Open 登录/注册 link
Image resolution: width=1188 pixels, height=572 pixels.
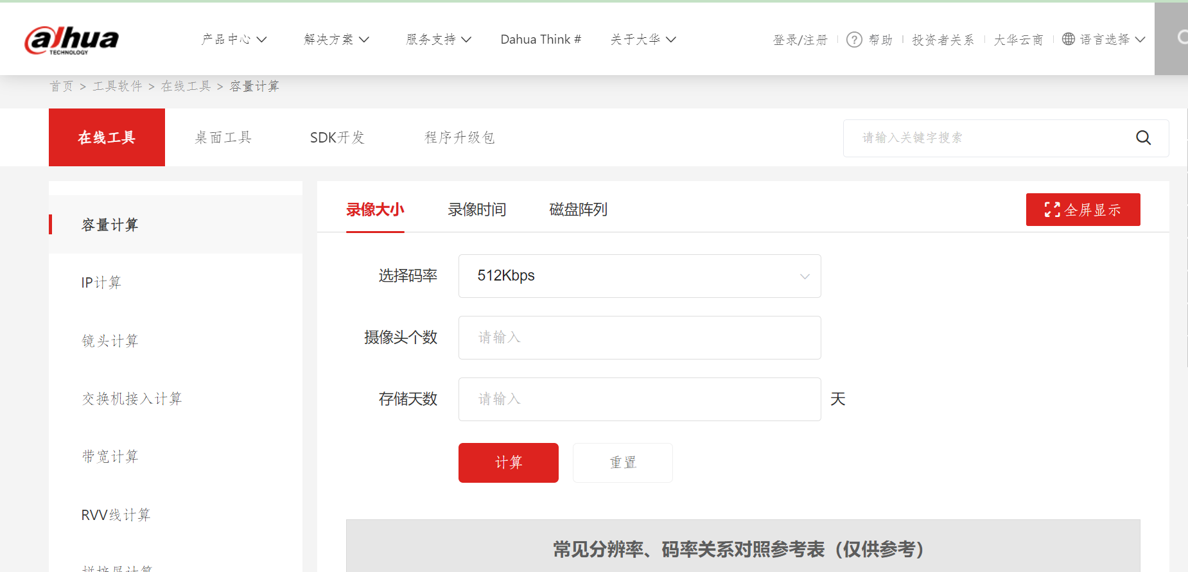pos(800,40)
